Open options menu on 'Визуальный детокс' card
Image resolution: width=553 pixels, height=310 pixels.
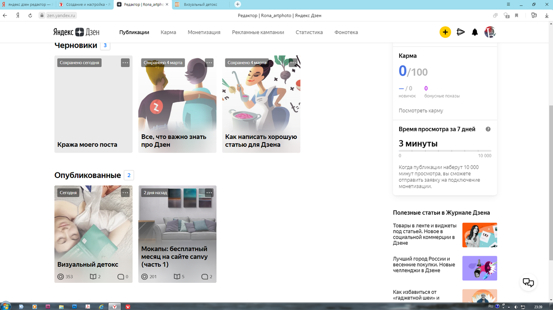125,193
